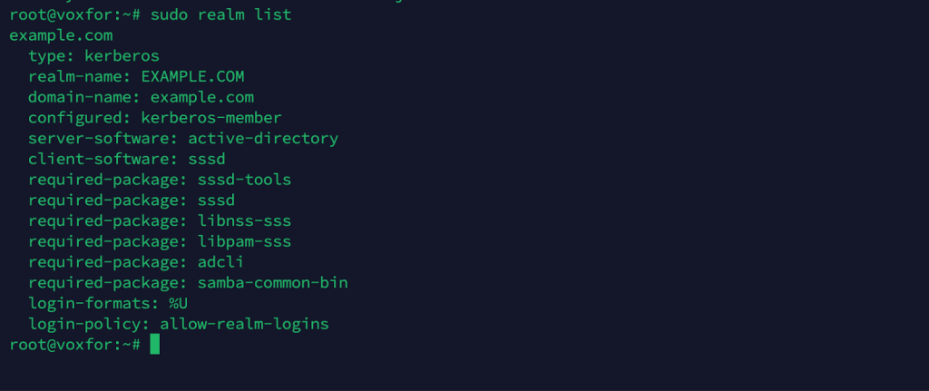Click the realm-name EXAMPLE.COM value
Viewport: 929px width, 391px height.
coord(192,76)
